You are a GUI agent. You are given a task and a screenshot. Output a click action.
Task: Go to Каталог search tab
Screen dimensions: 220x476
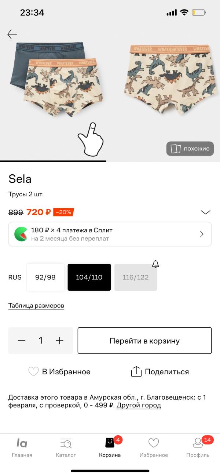pyautogui.click(x=66, y=447)
